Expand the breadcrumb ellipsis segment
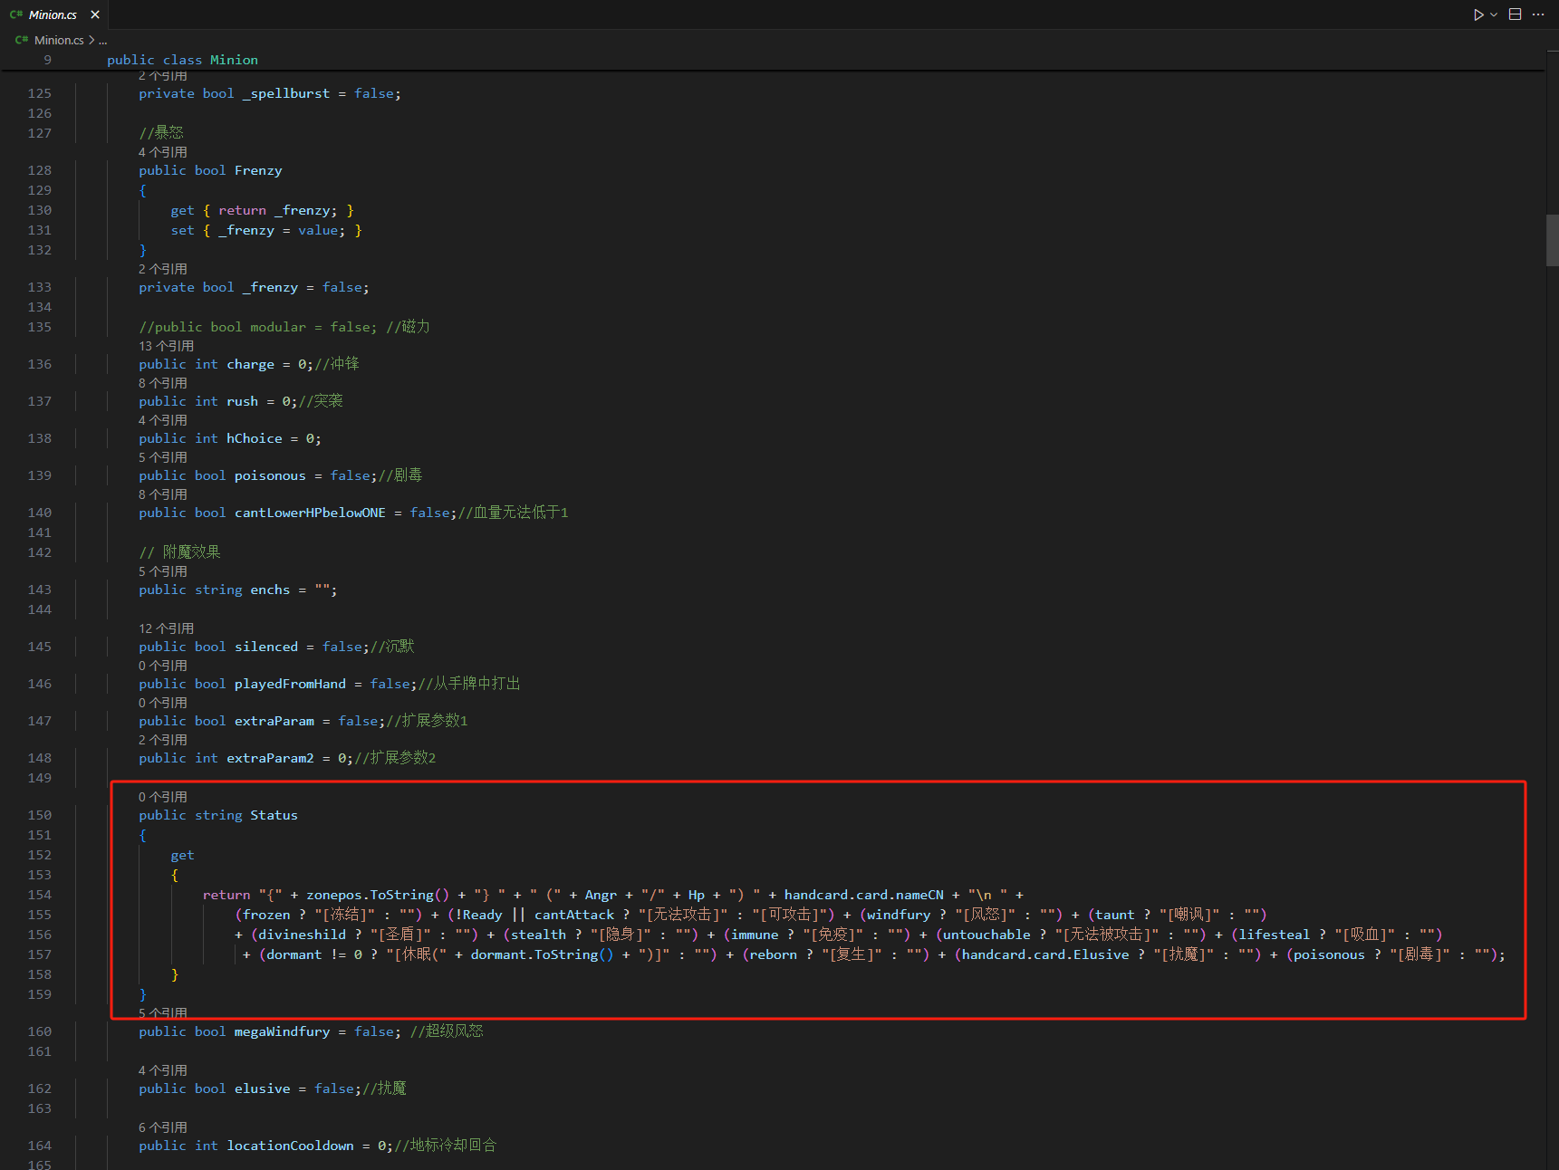 102,40
